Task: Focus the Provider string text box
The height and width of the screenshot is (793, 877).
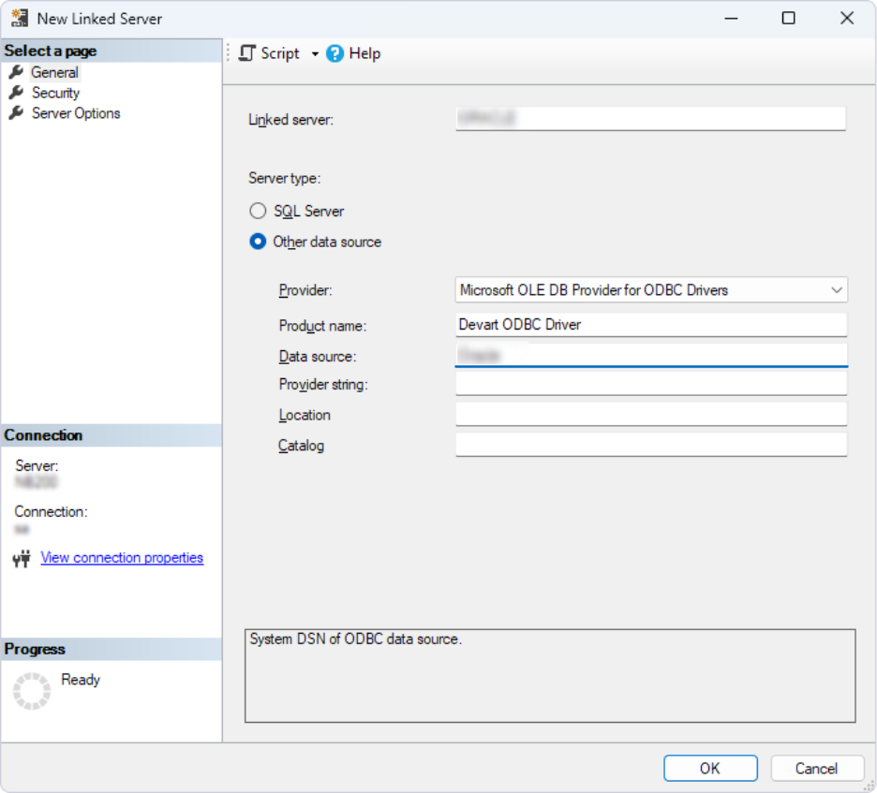Action: point(650,385)
